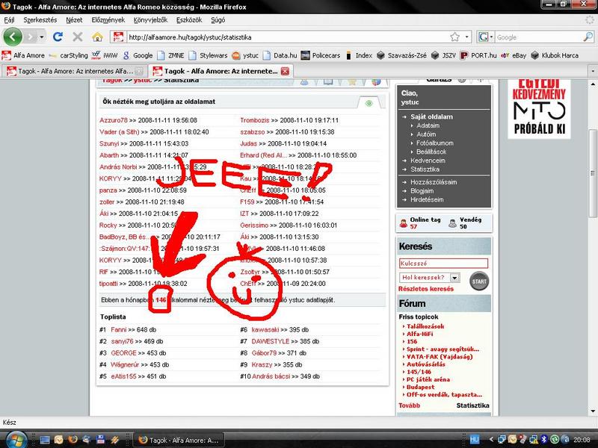Focus the address bar URL field

[286, 37]
